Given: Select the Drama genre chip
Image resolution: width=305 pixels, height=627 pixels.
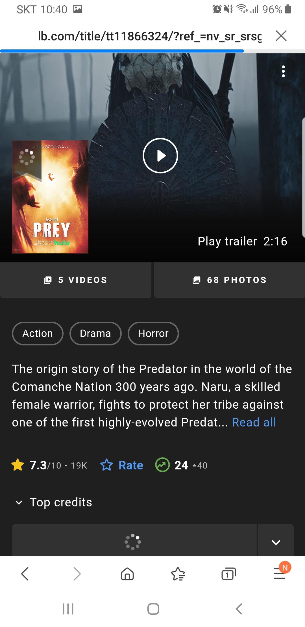Looking at the screenshot, I should click(95, 334).
